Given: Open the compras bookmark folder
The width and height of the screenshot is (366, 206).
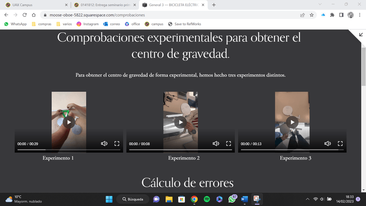Looking at the screenshot, I should pos(41,24).
